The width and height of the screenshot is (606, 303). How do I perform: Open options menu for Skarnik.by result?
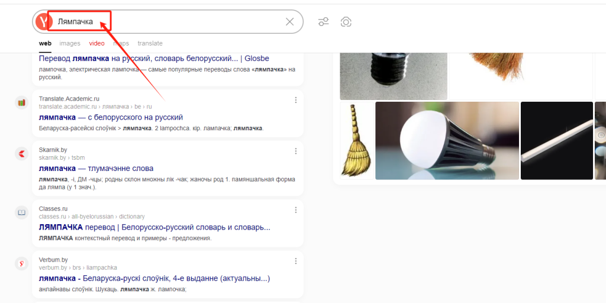click(296, 151)
